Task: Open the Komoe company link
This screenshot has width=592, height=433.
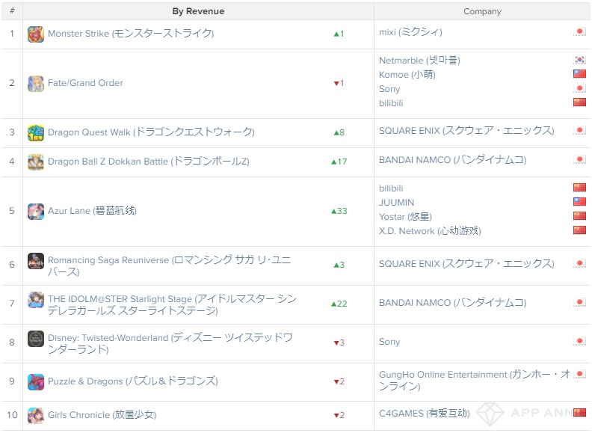Action: (x=407, y=75)
